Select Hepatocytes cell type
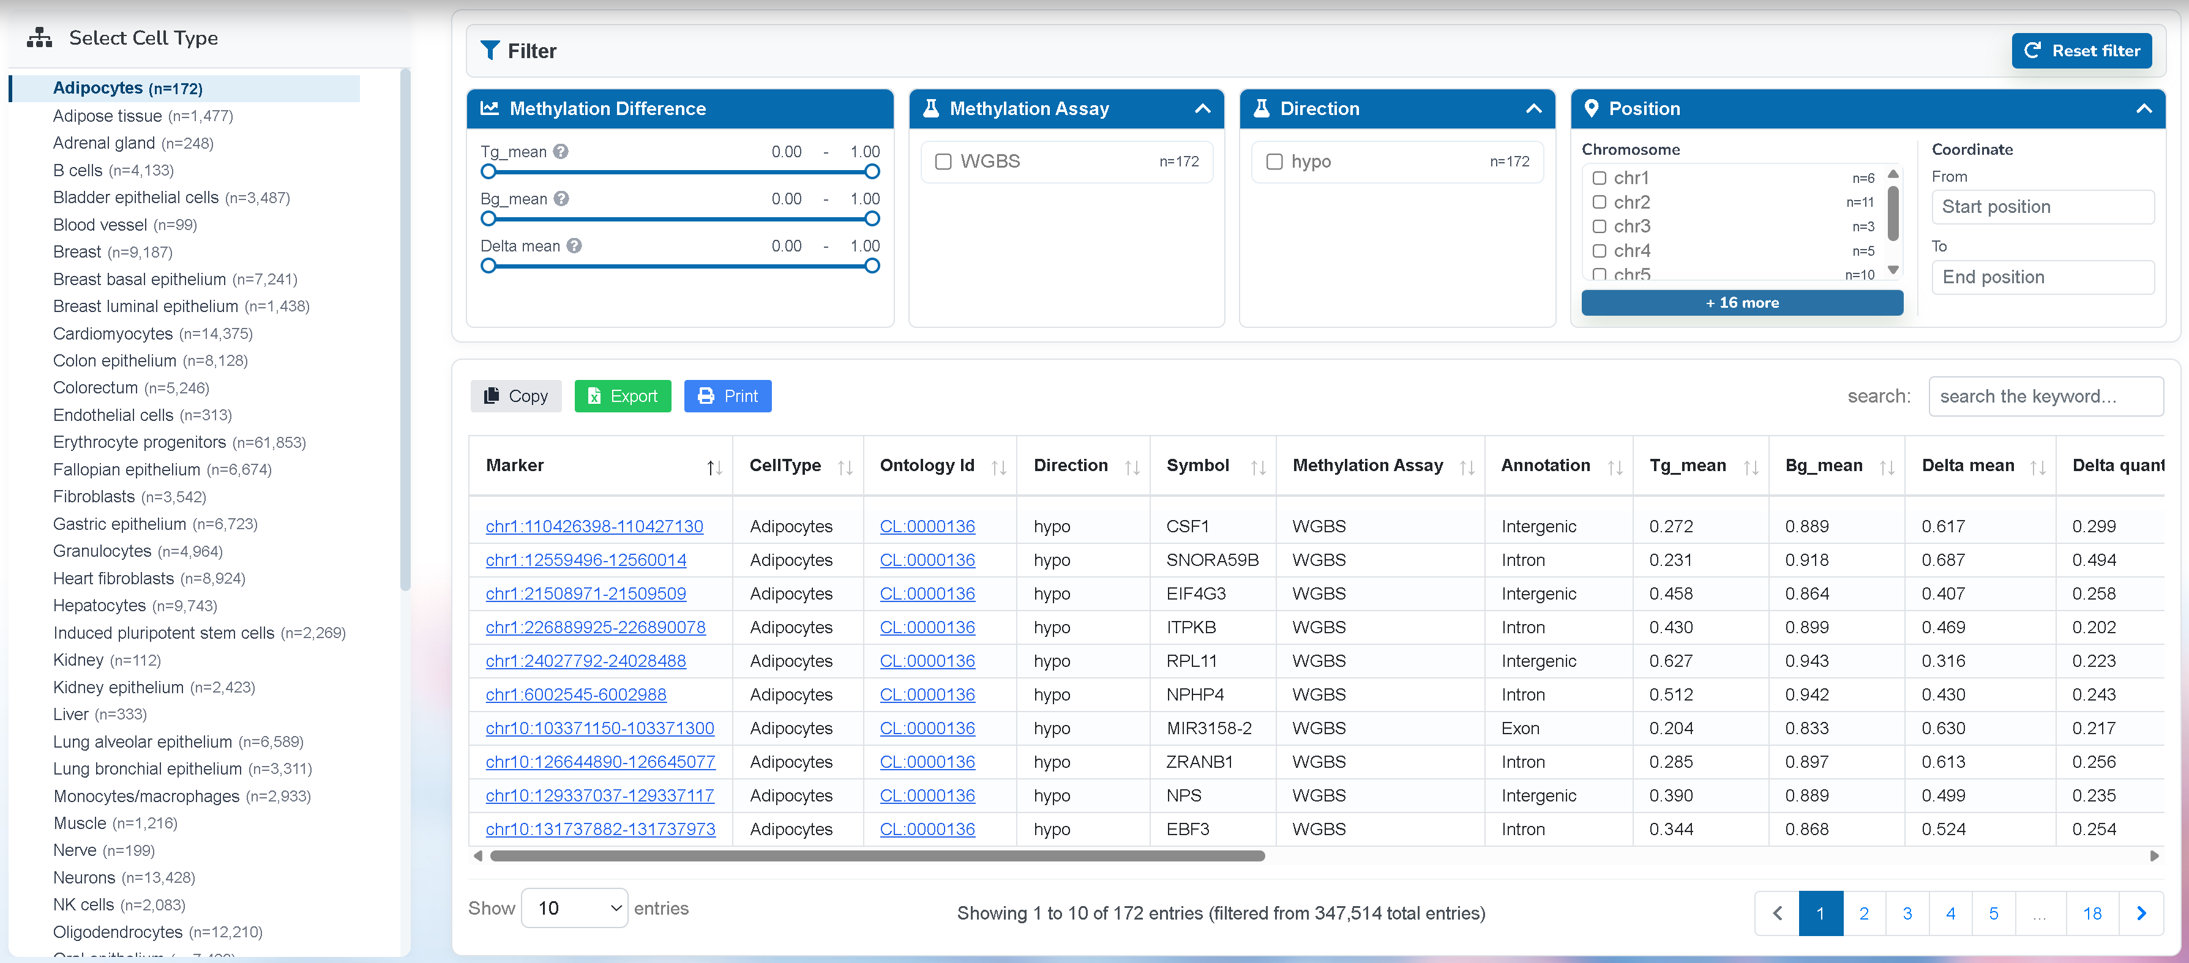The height and width of the screenshot is (963, 2189). point(135,606)
